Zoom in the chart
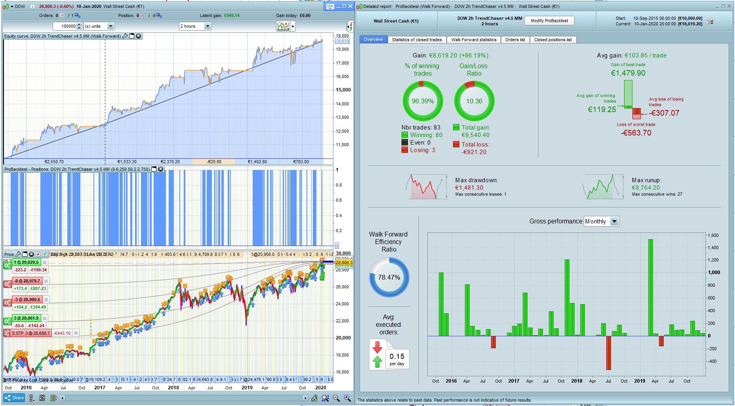 [x=347, y=398]
